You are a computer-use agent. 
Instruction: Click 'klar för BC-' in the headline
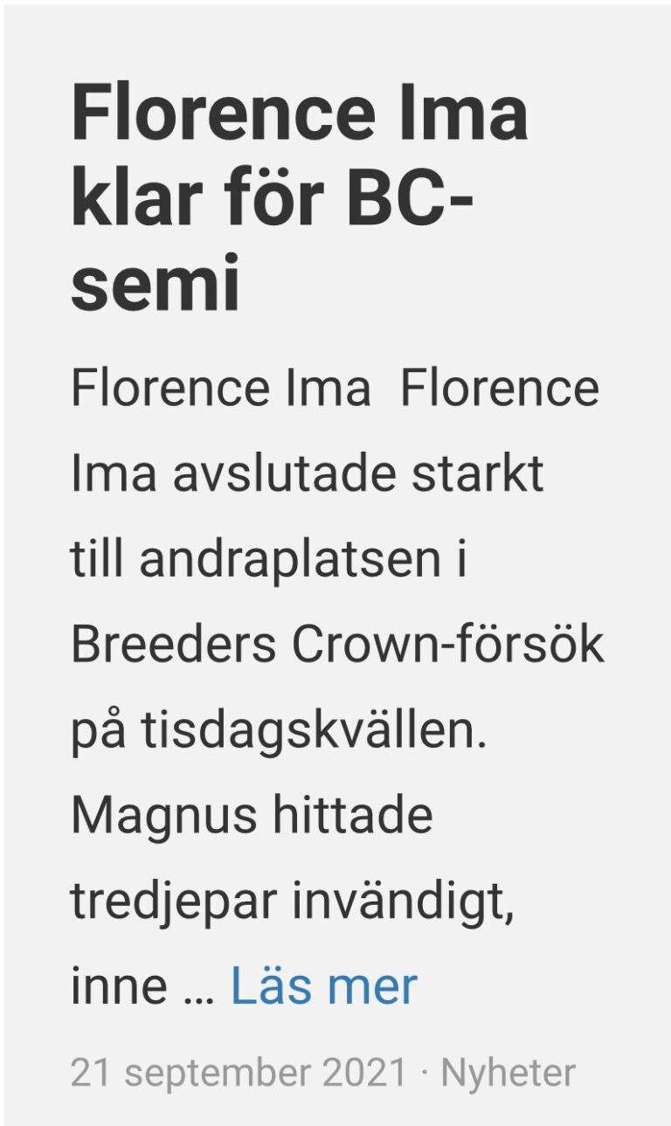coord(272,201)
